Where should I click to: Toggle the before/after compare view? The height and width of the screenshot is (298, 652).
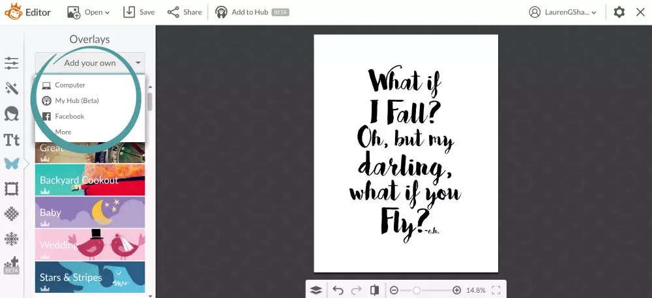(374, 290)
